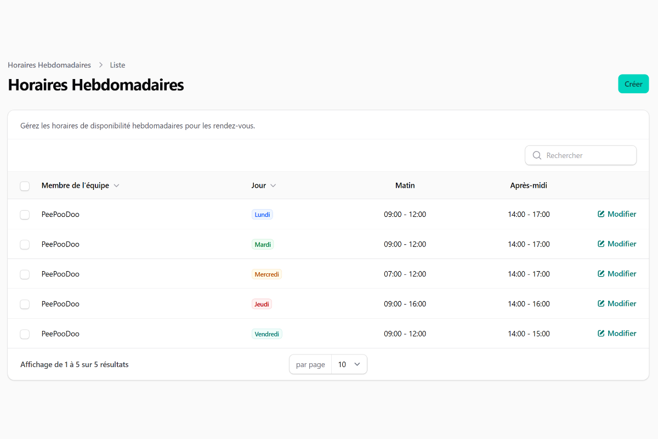Click the edit pencil icon for Jeudi

click(x=602, y=303)
